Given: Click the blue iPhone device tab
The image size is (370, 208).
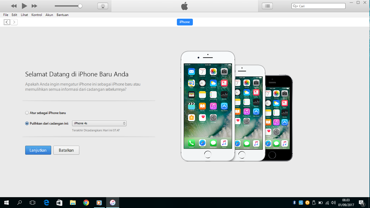Looking at the screenshot, I should pos(185,22).
